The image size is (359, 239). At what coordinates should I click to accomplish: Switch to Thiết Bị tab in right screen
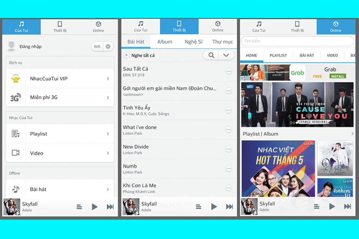(x=297, y=27)
